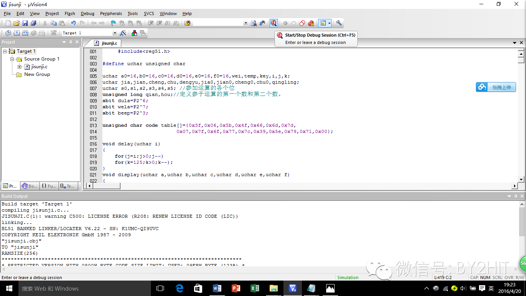Image resolution: width=526 pixels, height=296 pixels.
Task: Open the Flash menu
Action: [x=70, y=13]
